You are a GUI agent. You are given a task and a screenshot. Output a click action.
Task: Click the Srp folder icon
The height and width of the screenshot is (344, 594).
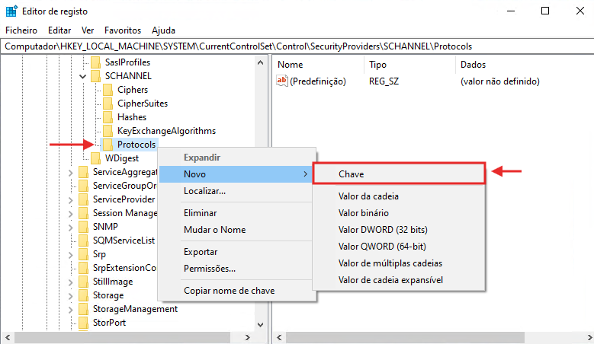tap(83, 254)
